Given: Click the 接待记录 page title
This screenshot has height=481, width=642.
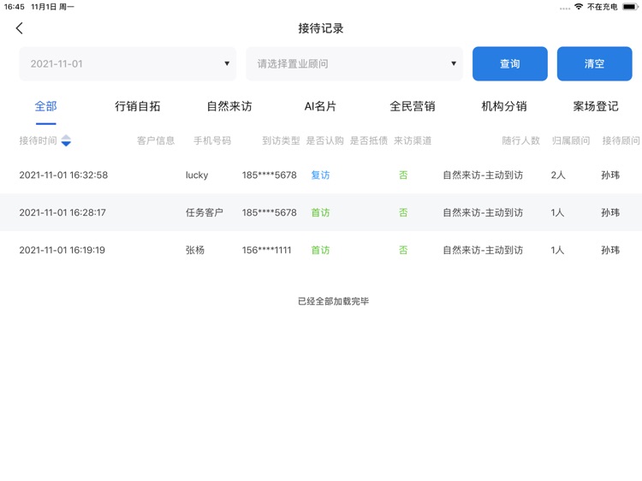Looking at the screenshot, I should 321,28.
